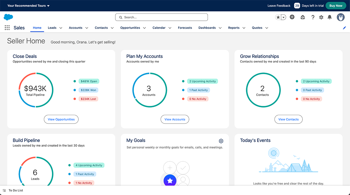
Task: Open the App Launcher grid icon
Action: tap(7, 27)
